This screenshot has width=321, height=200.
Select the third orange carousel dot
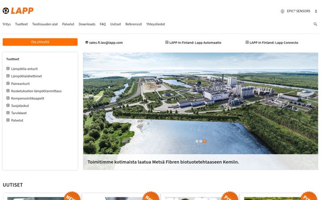click(x=205, y=141)
